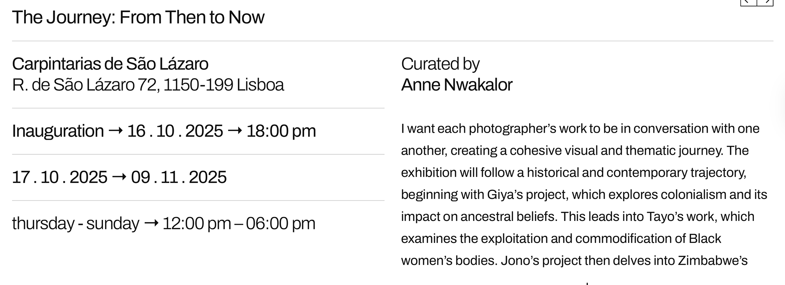Click the word Inauguration
The image size is (785, 285).
click(x=58, y=131)
